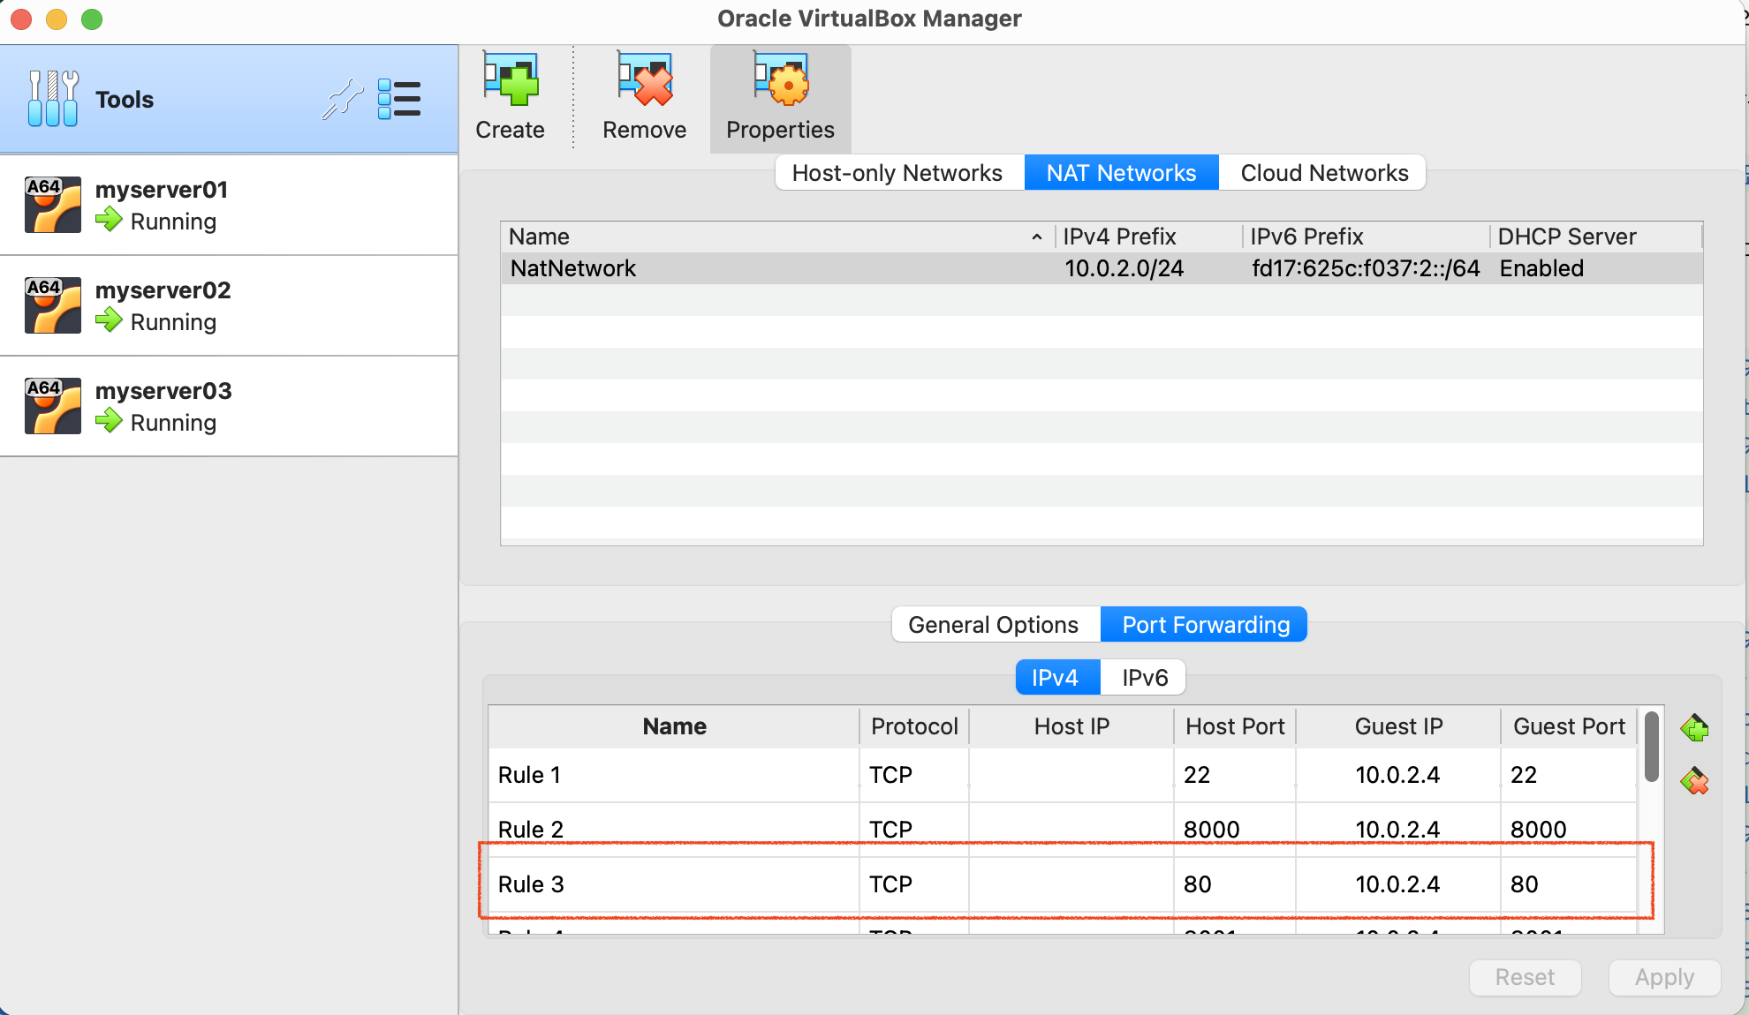The width and height of the screenshot is (1749, 1015).
Task: Add a new port forwarding rule
Action: tap(1693, 729)
